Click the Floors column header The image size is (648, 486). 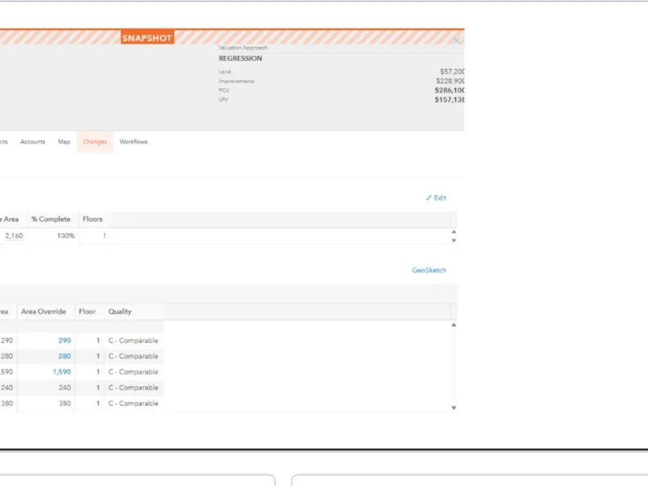point(93,219)
